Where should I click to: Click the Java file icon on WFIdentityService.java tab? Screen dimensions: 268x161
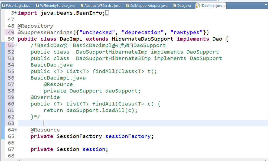[x=37, y=6]
